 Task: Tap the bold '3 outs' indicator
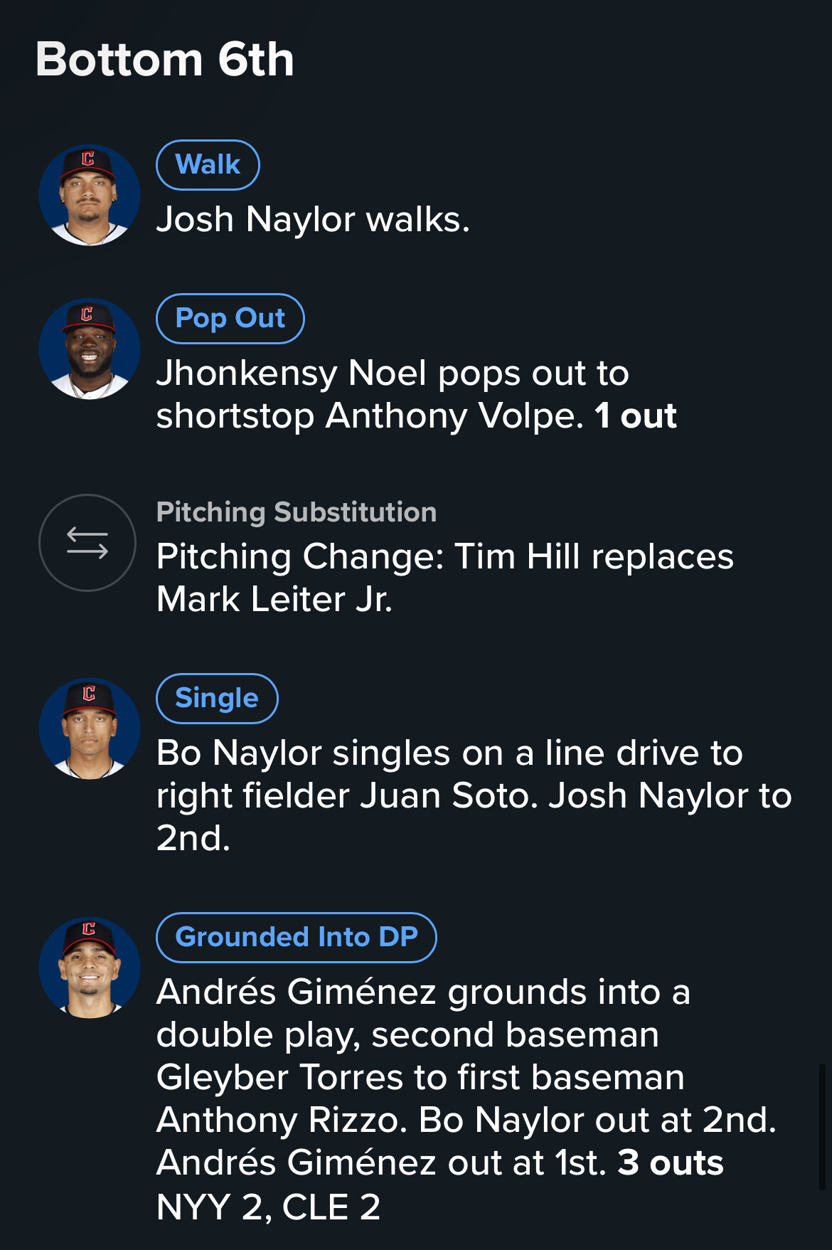coord(671,1163)
